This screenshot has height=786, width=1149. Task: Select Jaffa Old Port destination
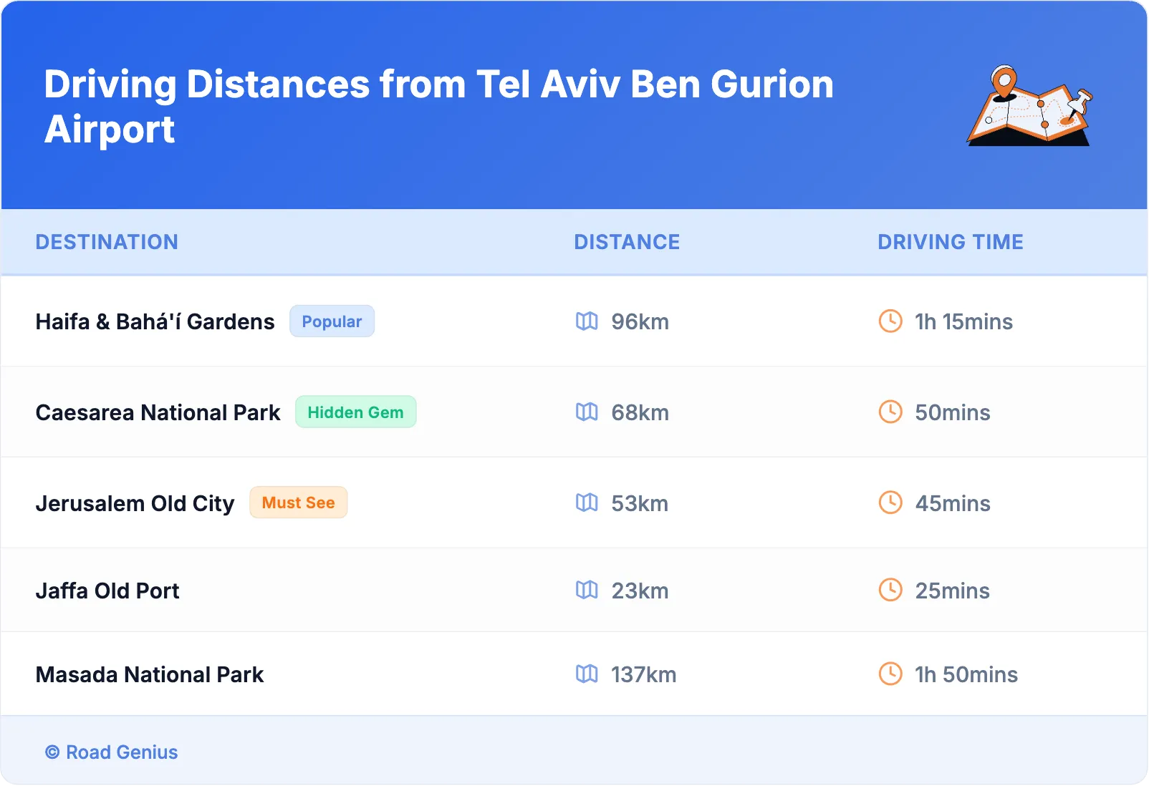pos(107,591)
